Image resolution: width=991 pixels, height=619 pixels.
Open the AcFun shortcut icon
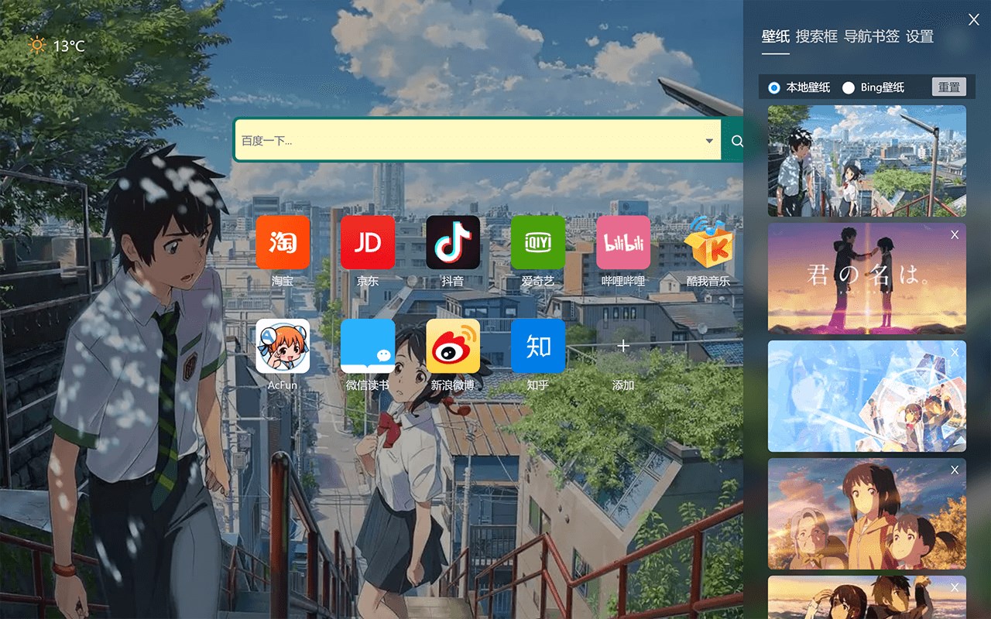pyautogui.click(x=283, y=346)
